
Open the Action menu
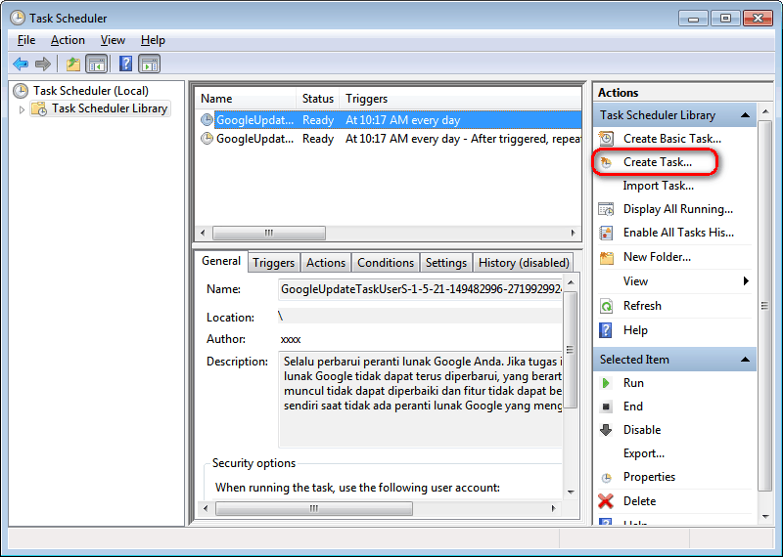[x=68, y=40]
